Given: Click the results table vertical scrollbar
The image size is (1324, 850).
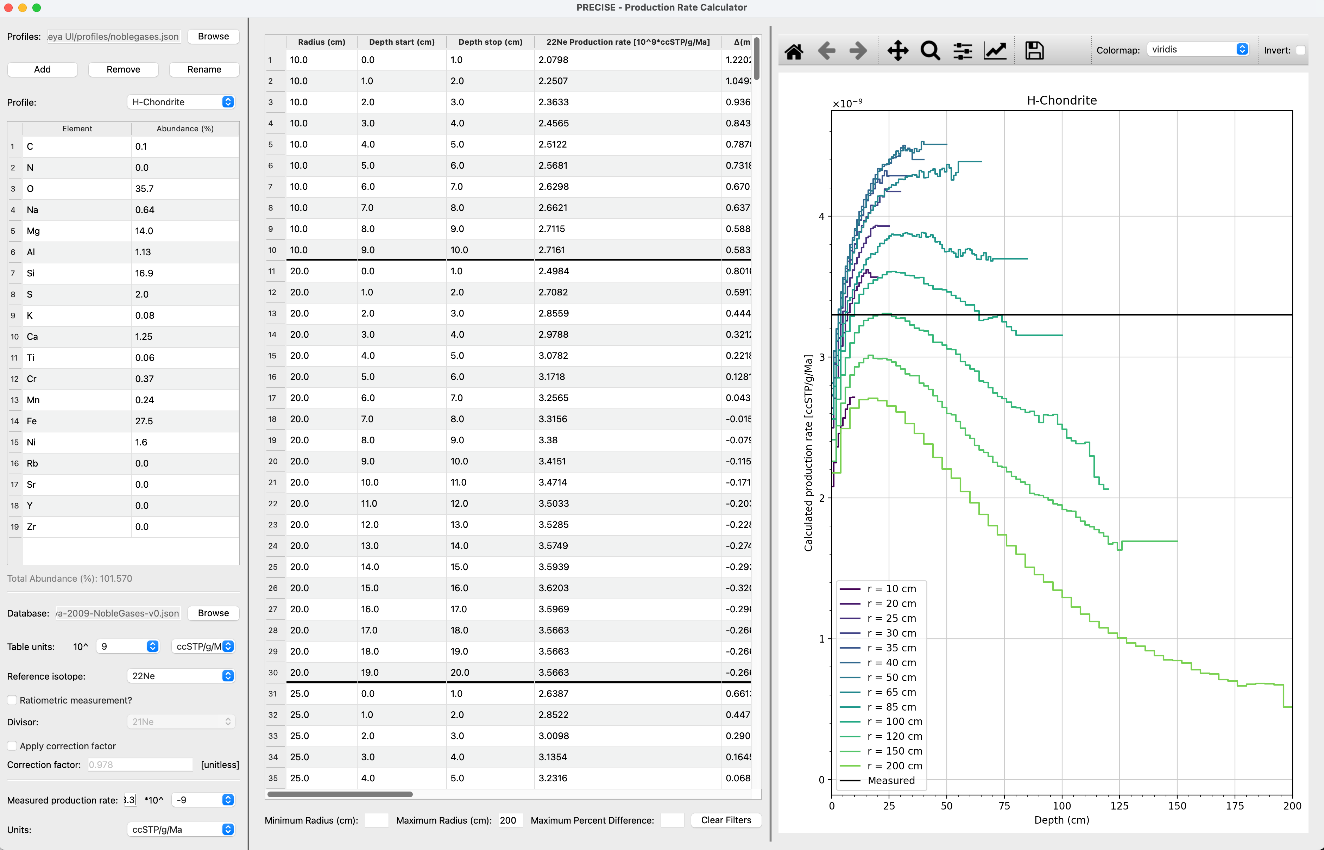Looking at the screenshot, I should [x=757, y=58].
